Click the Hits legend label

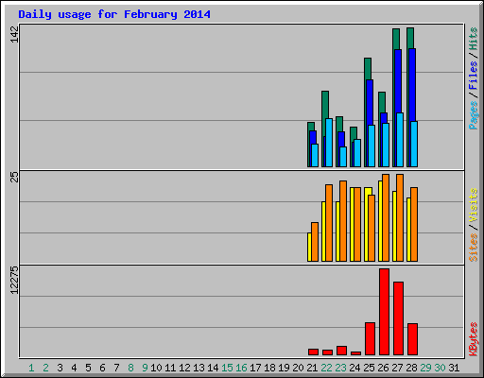click(473, 39)
